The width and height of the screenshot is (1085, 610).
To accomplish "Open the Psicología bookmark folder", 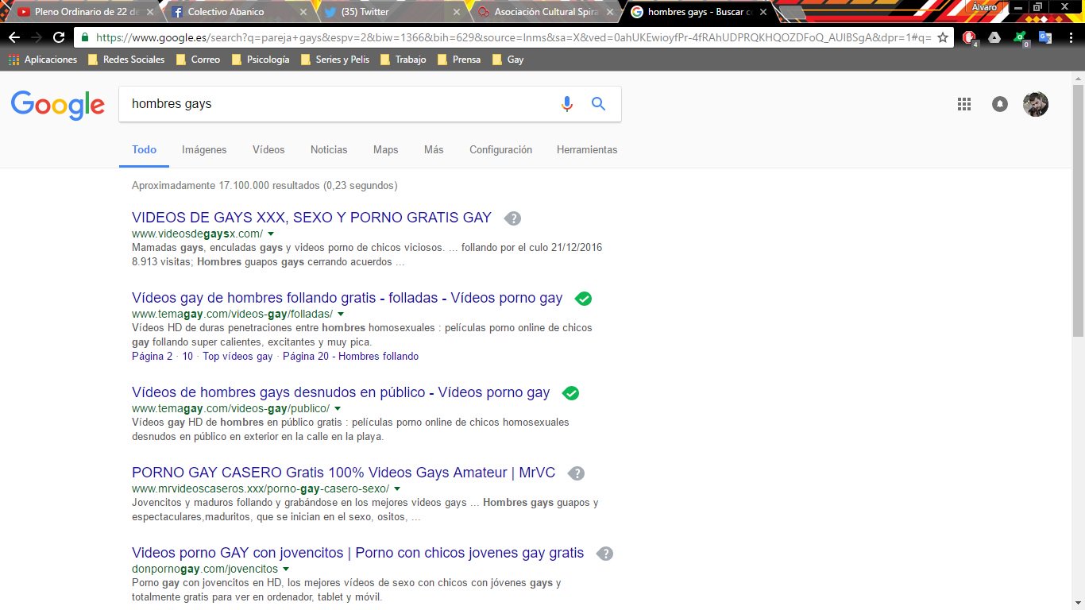I will click(260, 60).
